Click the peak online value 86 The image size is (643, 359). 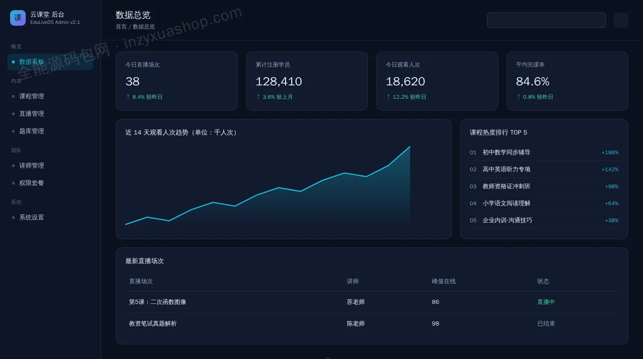coord(435,302)
